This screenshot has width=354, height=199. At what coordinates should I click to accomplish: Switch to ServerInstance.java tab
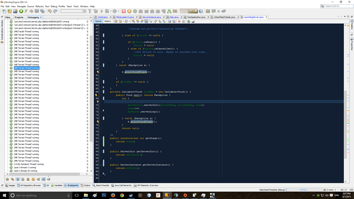pos(151,17)
